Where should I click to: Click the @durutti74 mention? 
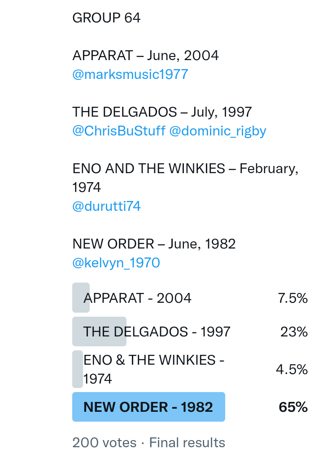pyautogui.click(x=107, y=206)
